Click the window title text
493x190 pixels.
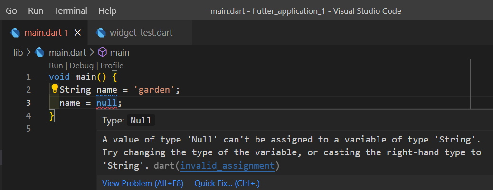click(x=305, y=11)
